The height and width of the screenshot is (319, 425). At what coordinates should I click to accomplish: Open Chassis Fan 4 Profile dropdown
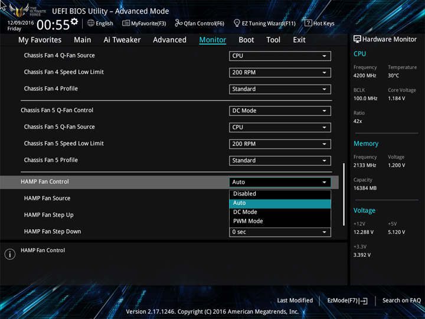click(280, 89)
